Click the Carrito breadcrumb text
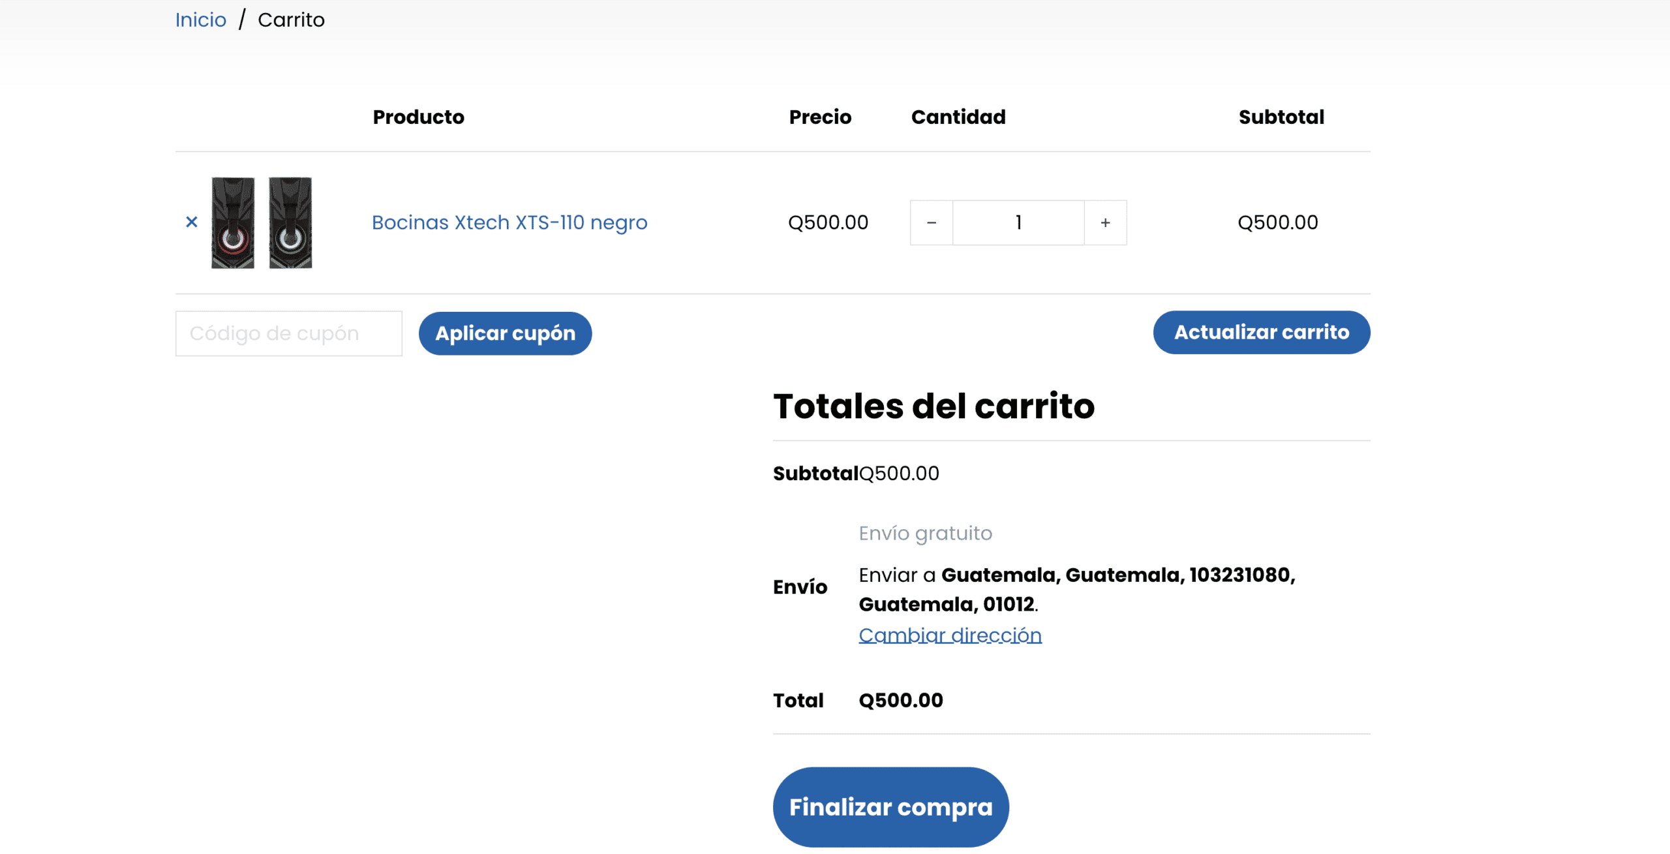The image size is (1670, 854). click(291, 20)
